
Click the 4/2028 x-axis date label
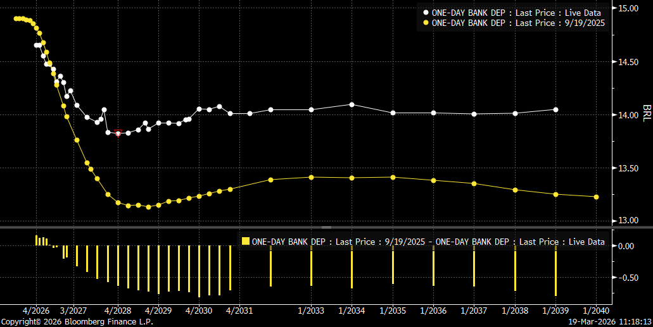tap(118, 311)
